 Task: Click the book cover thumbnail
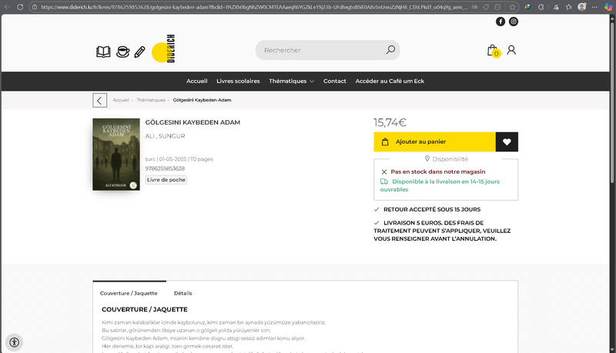tap(116, 154)
